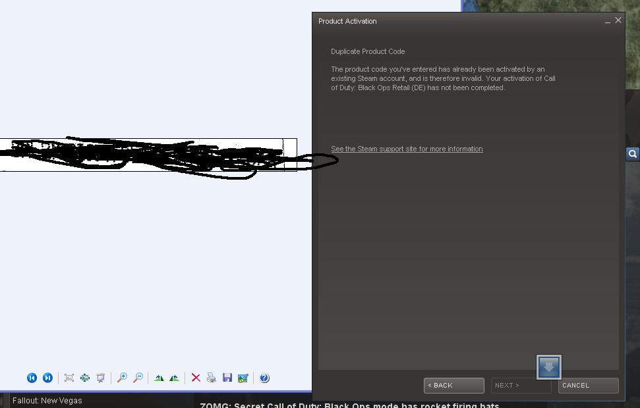640x408 pixels.
Task: Open the Steam support site link
Action: pos(407,149)
